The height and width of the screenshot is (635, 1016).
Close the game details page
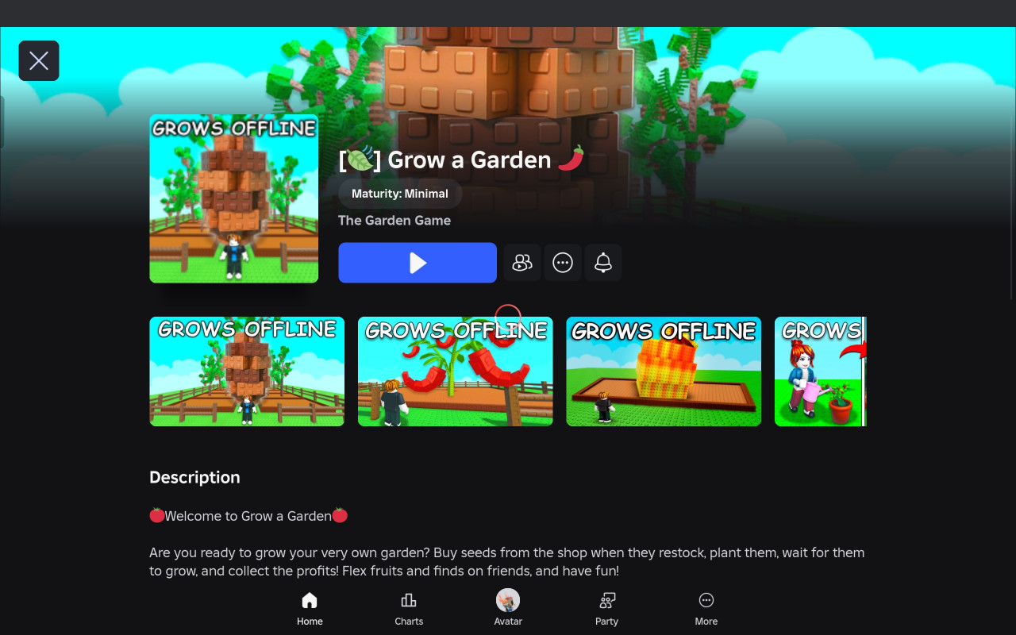coord(39,61)
